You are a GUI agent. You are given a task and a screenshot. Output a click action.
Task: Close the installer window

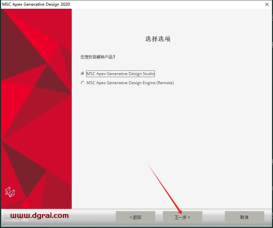coord(267,4)
